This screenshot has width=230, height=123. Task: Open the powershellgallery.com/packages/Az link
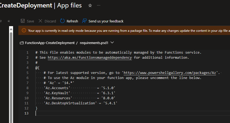(x=170, y=73)
